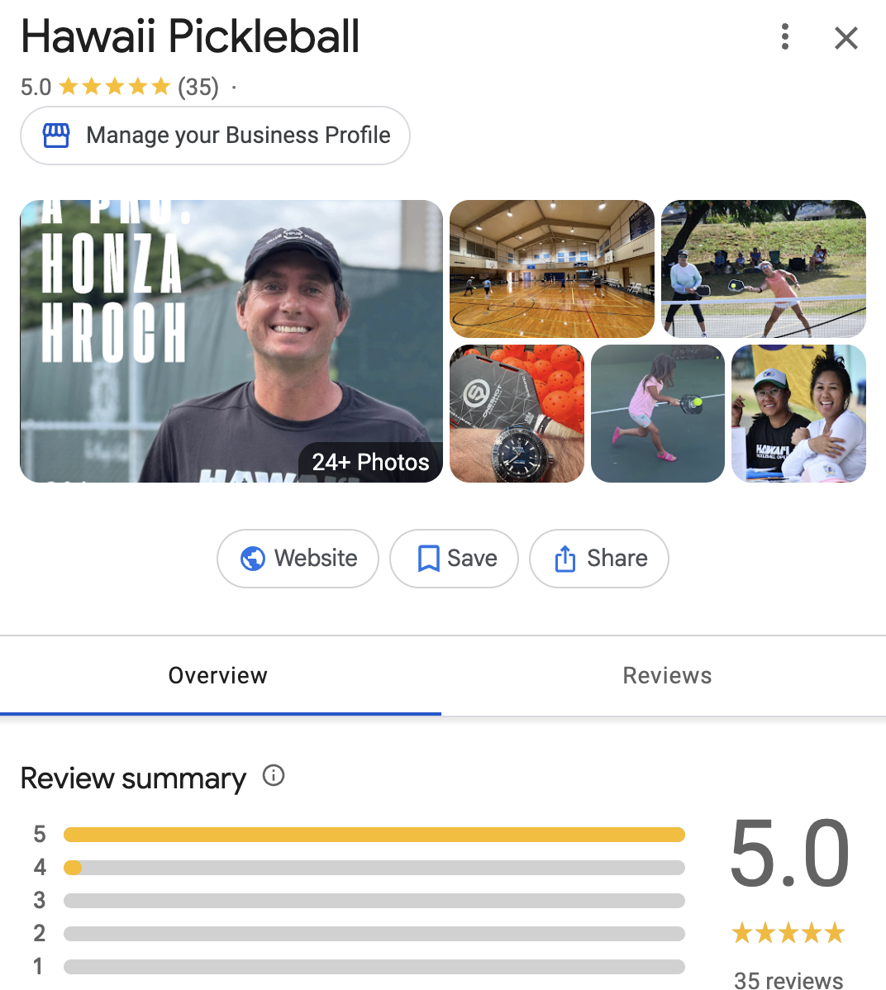Click the bookmark icon on the Save button
886x990 pixels.
click(429, 559)
